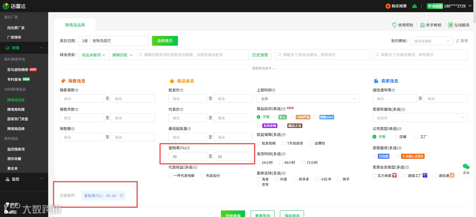
Task: Click help icon beside 代发价
Action: [x=182, y=110]
